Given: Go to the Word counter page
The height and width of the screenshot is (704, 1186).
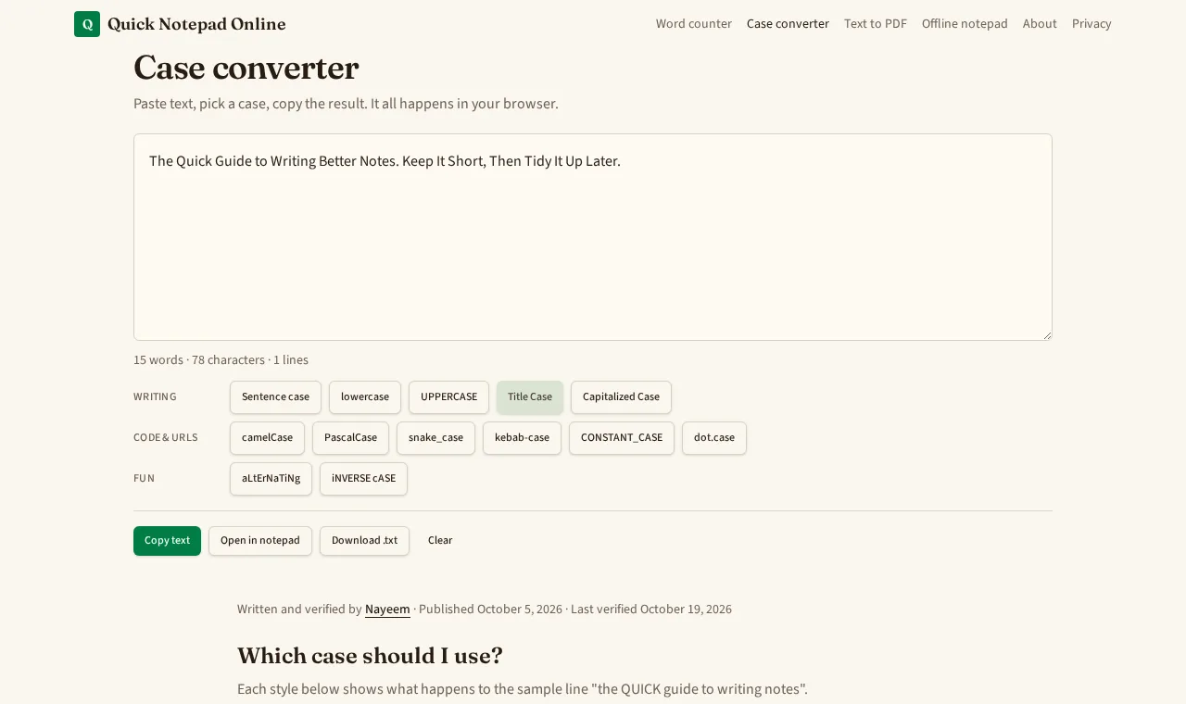Looking at the screenshot, I should 694,24.
